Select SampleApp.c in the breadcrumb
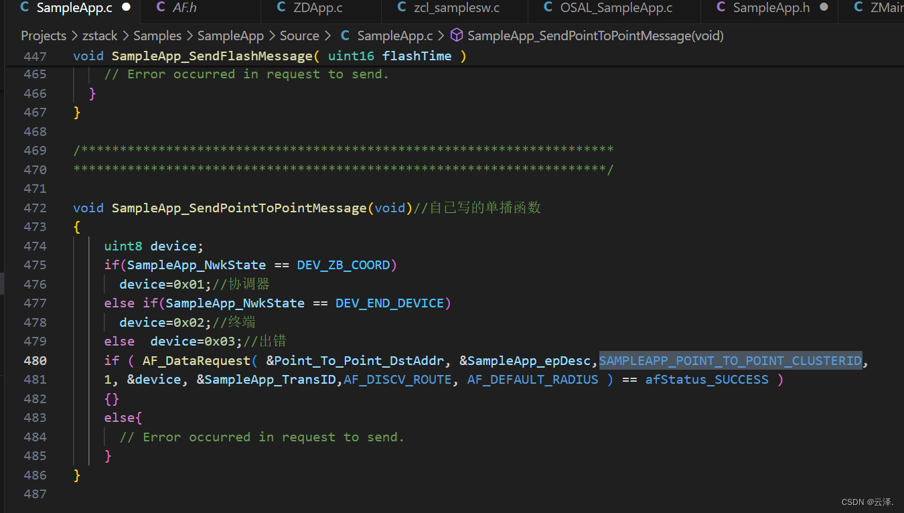This screenshot has height=513, width=904. (395, 35)
